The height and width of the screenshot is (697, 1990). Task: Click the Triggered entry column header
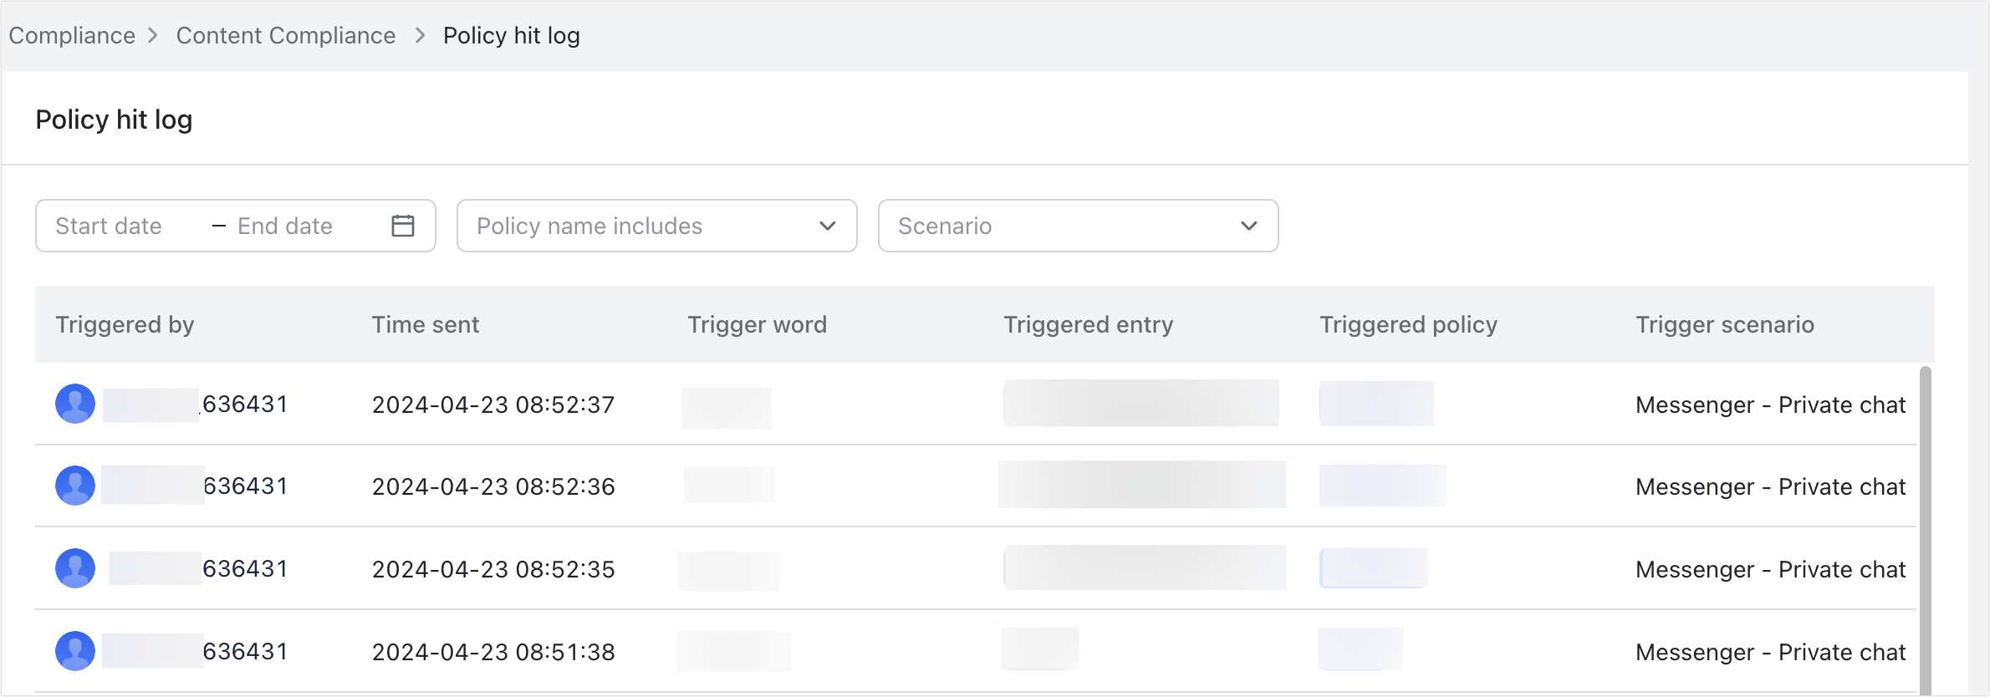tap(1089, 324)
